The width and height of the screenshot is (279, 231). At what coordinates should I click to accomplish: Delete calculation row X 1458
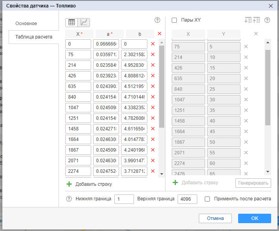point(153,129)
